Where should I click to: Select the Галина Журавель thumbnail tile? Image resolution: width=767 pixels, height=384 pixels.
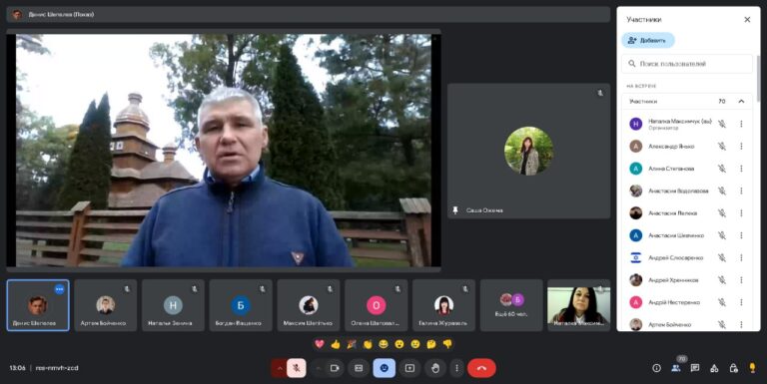point(443,305)
